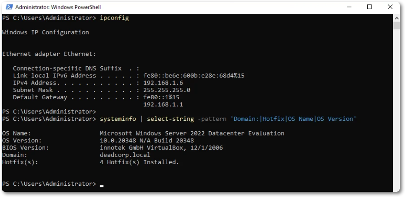Click the 'IPv4 Address' label

[35, 83]
